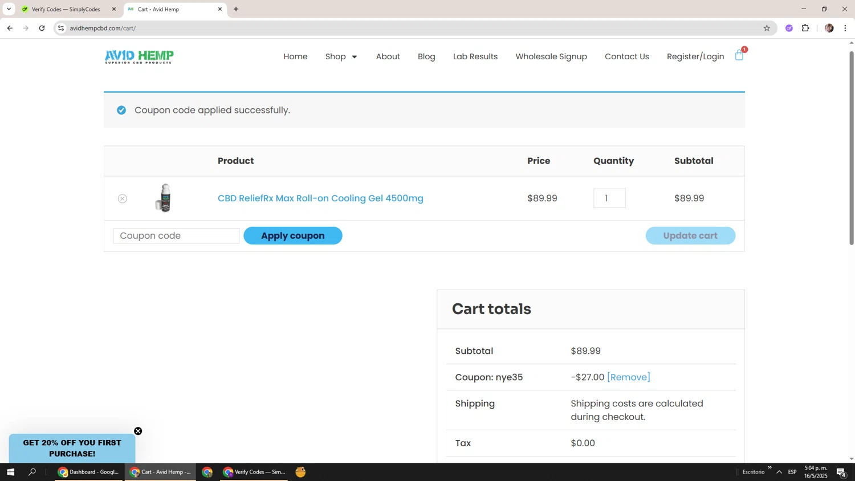This screenshot has height=481, width=855.
Task: Remove the nye35 coupon
Action: point(629,377)
